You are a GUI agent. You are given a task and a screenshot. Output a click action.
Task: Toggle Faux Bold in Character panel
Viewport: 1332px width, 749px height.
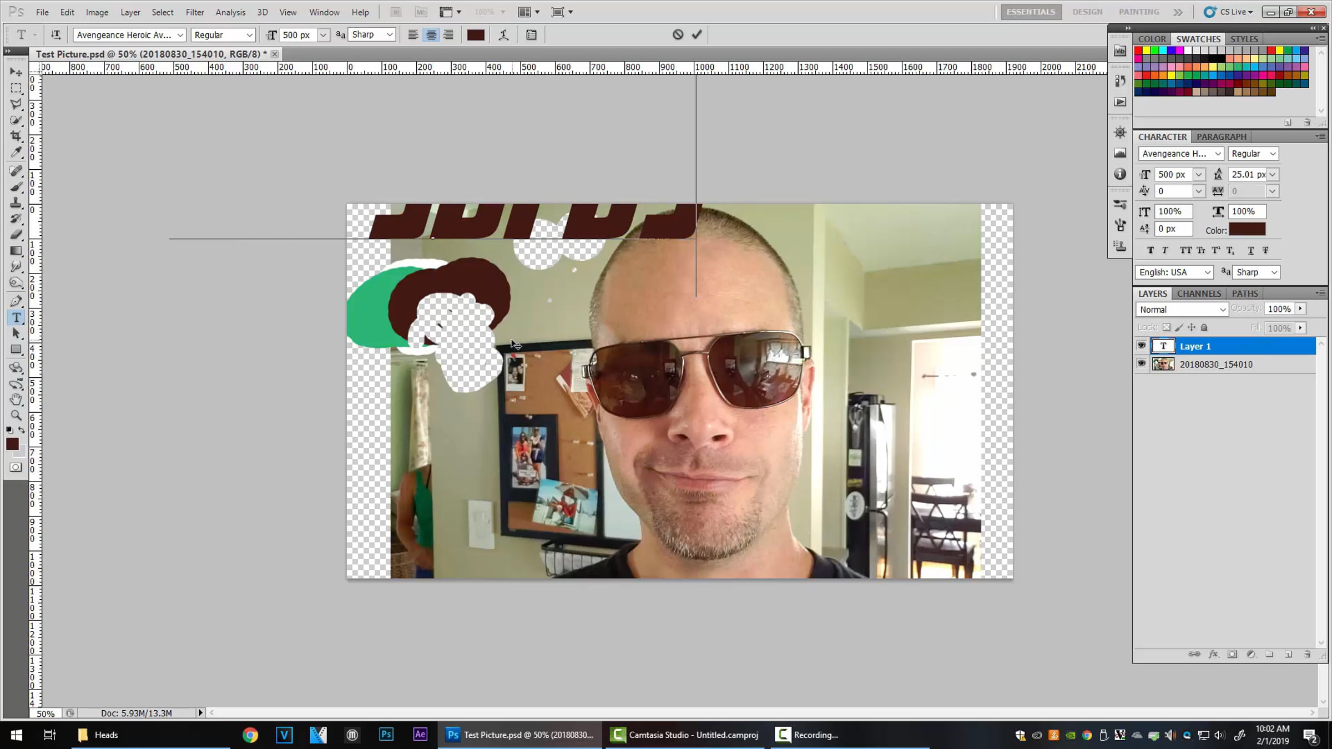(x=1150, y=250)
